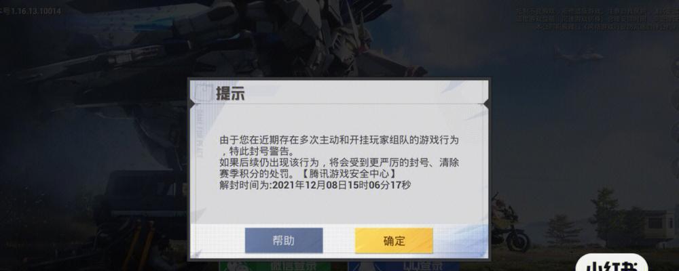Viewport: 679px width, 271px height.
Task: Confirm the warning with 确定 button
Action: 394,241
